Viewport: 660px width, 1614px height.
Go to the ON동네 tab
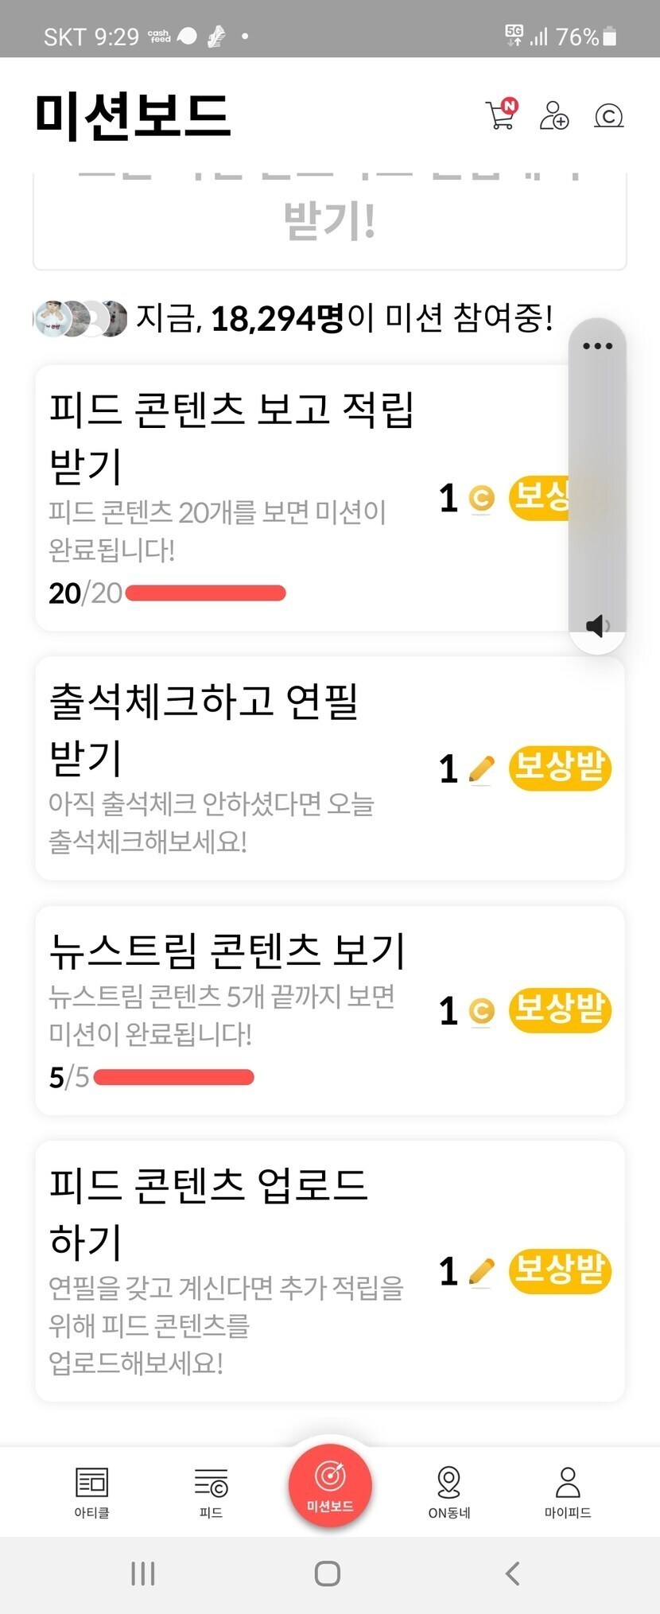(x=449, y=1491)
